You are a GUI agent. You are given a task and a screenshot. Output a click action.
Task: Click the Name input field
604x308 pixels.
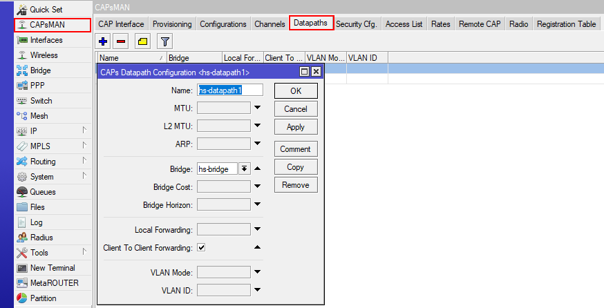coord(229,90)
